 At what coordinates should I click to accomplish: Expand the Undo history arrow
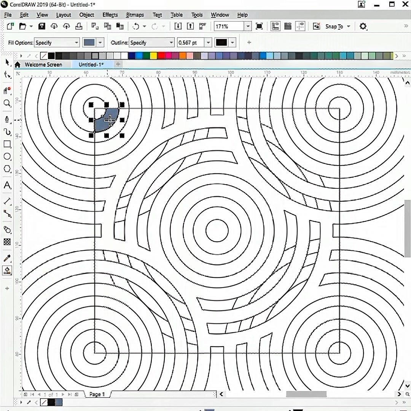click(145, 27)
